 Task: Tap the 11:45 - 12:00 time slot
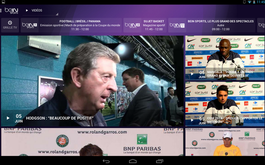coord(154,29)
